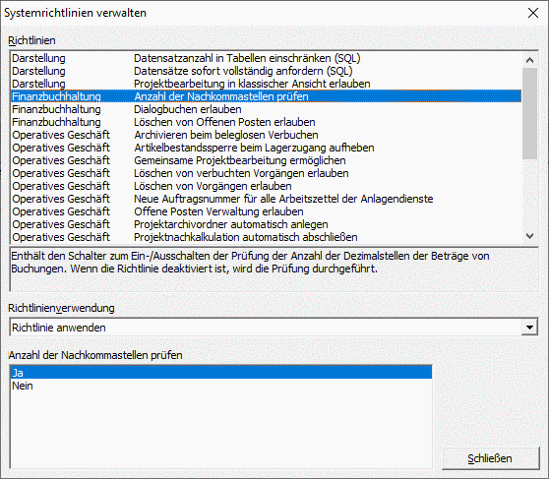The width and height of the screenshot is (549, 479).
Task: Close the Systemrichtlinien verwalten dialog
Action: 533,13
